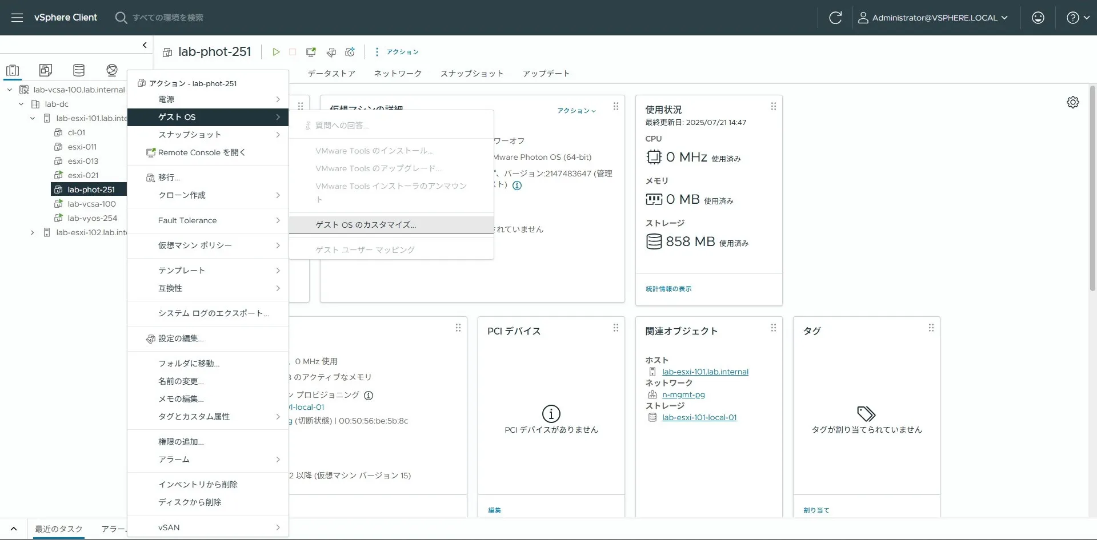Expand the 互換性 submenu
The width and height of the screenshot is (1097, 540).
(x=208, y=288)
